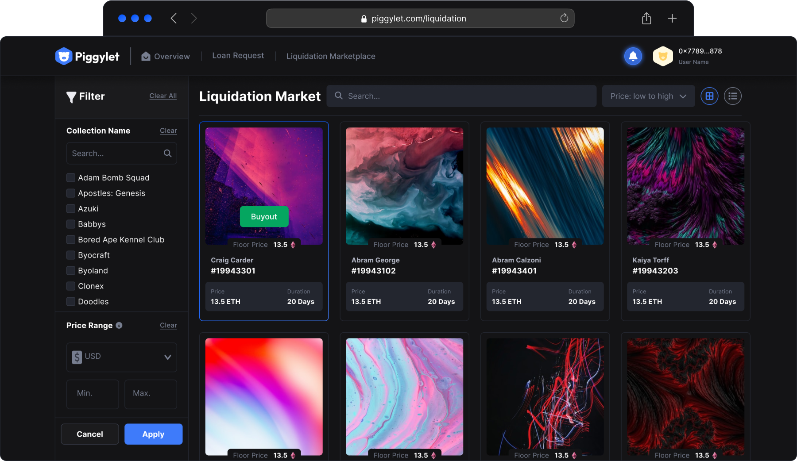Click main search magnifier icon

pyautogui.click(x=339, y=96)
